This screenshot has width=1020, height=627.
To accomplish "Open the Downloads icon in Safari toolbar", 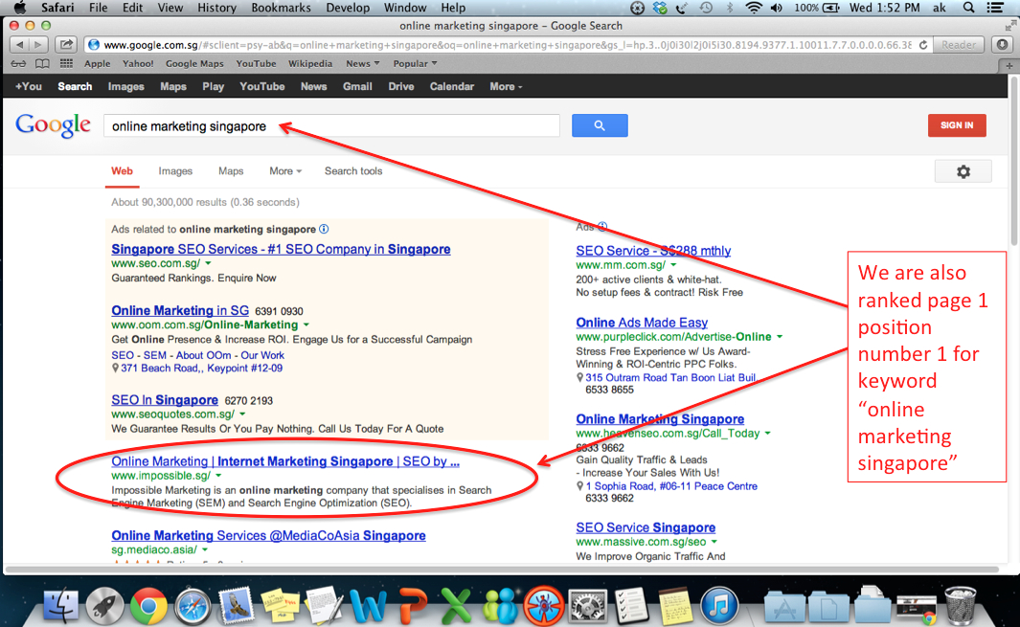I will 1002,45.
